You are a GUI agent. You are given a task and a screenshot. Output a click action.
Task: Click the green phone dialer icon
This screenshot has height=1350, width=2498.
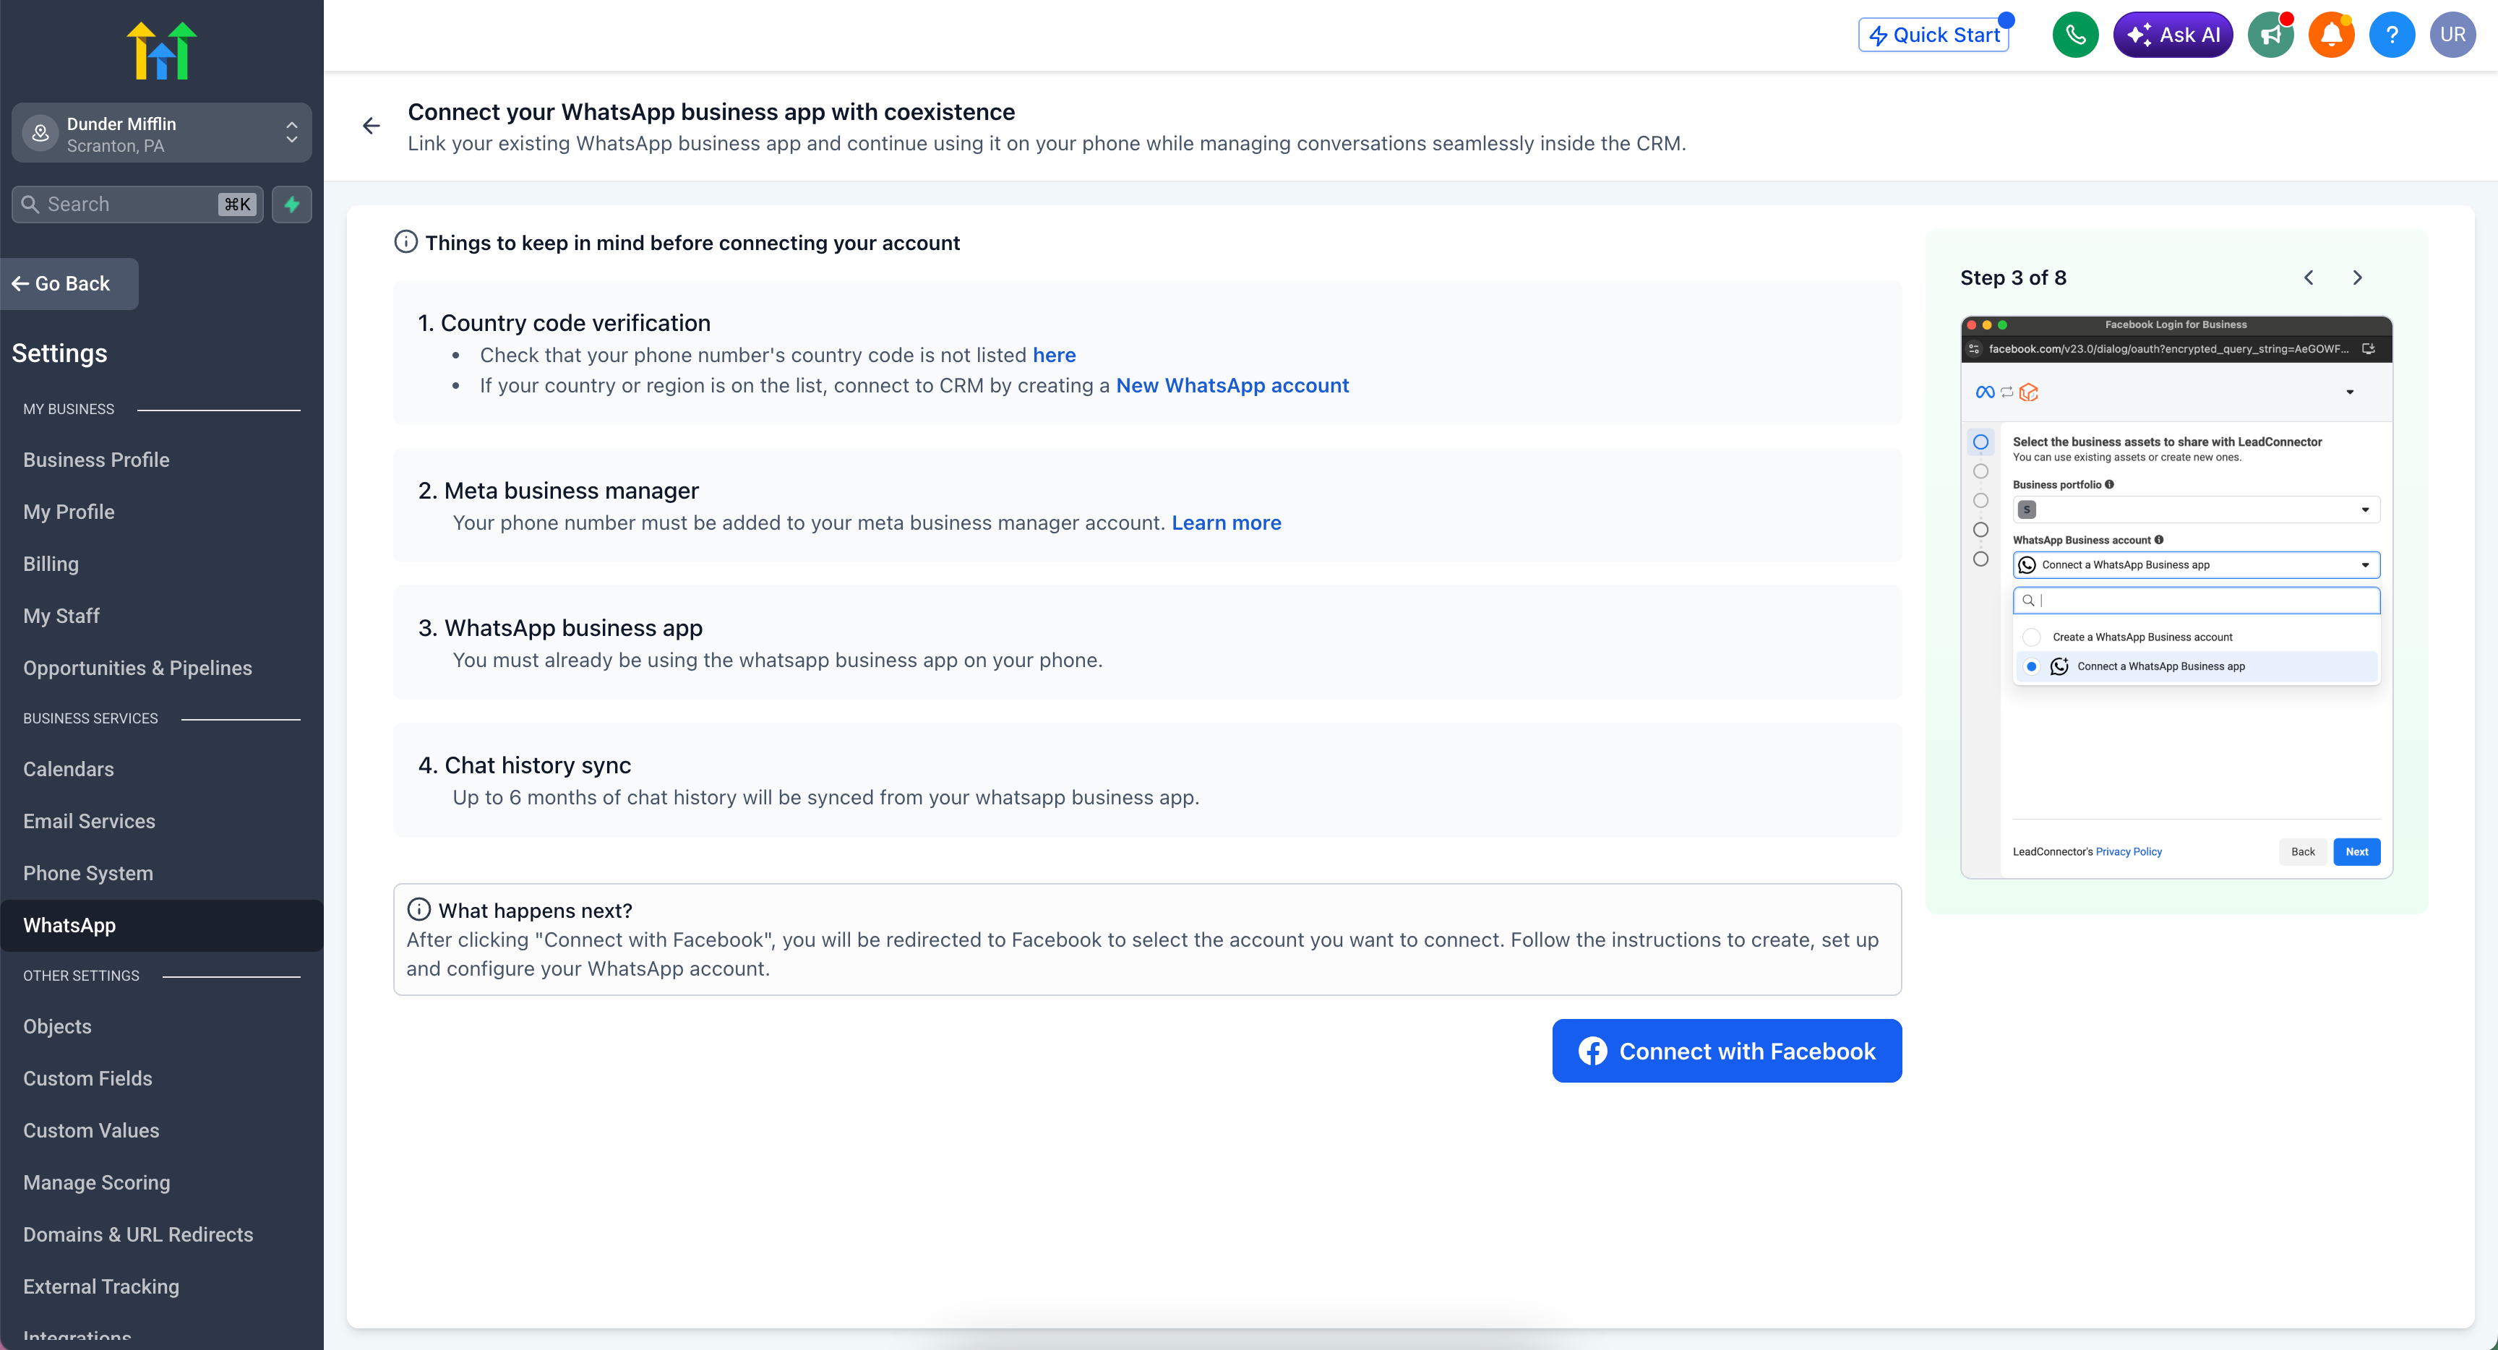pyautogui.click(x=2074, y=35)
